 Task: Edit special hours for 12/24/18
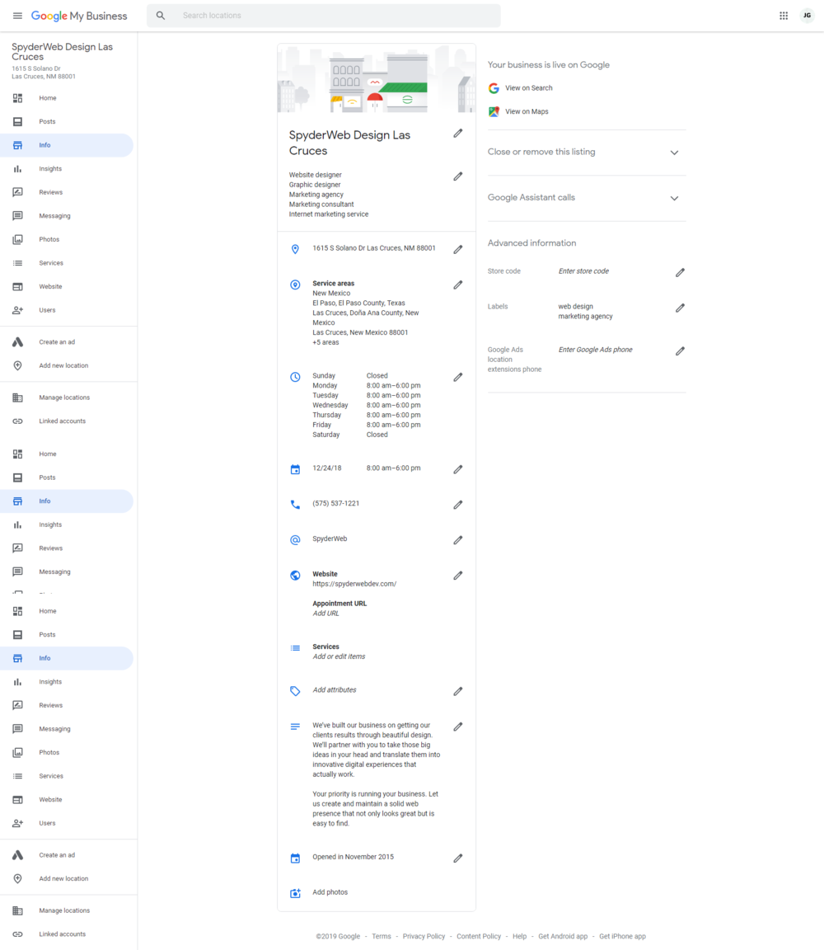[x=458, y=469]
